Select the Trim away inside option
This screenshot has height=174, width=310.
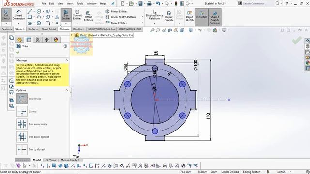pos(22,124)
